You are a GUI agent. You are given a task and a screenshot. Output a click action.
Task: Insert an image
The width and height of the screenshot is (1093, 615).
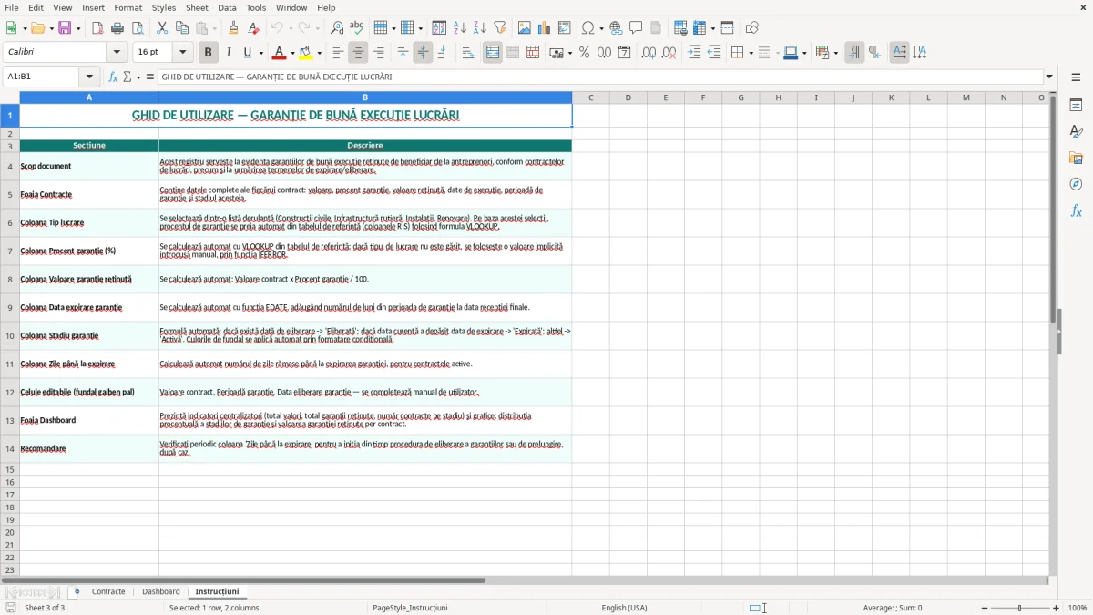[x=524, y=28]
